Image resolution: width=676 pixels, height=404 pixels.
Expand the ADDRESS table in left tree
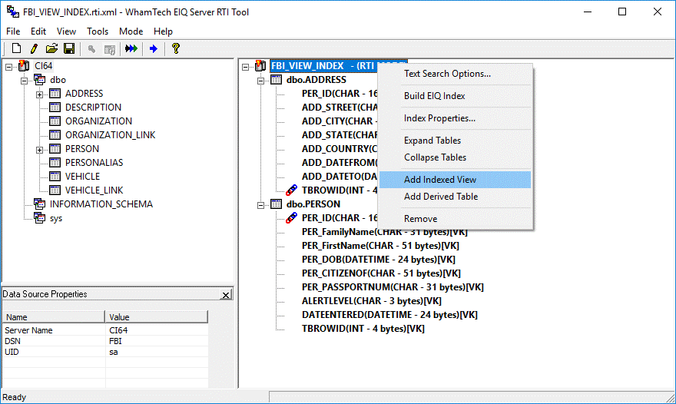(x=40, y=94)
